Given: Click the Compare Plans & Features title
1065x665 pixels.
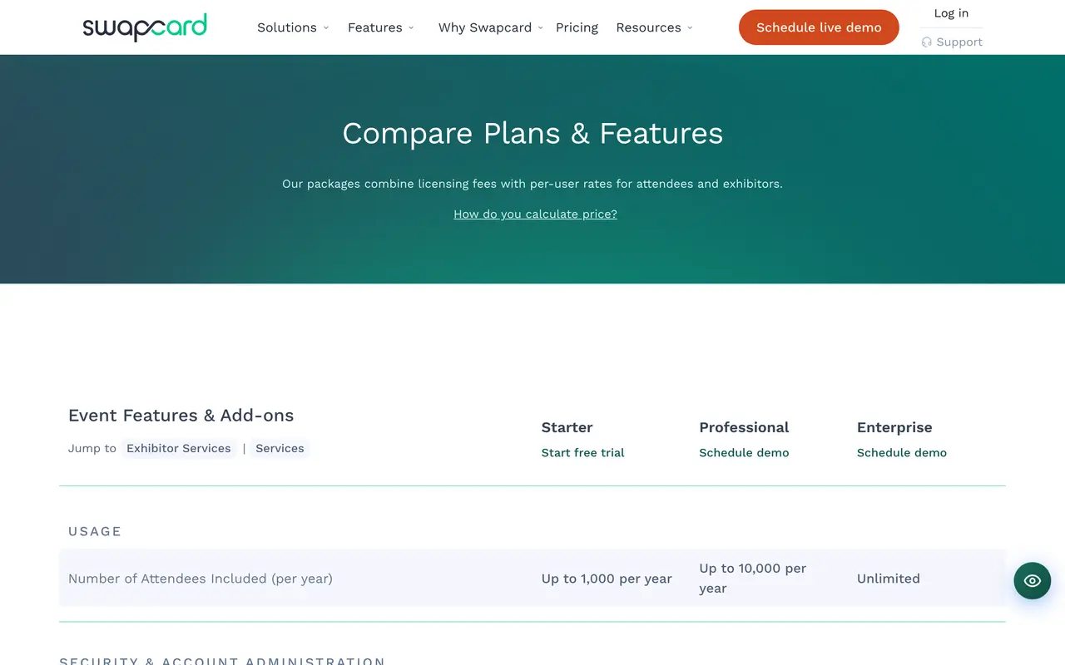Looking at the screenshot, I should click(532, 134).
